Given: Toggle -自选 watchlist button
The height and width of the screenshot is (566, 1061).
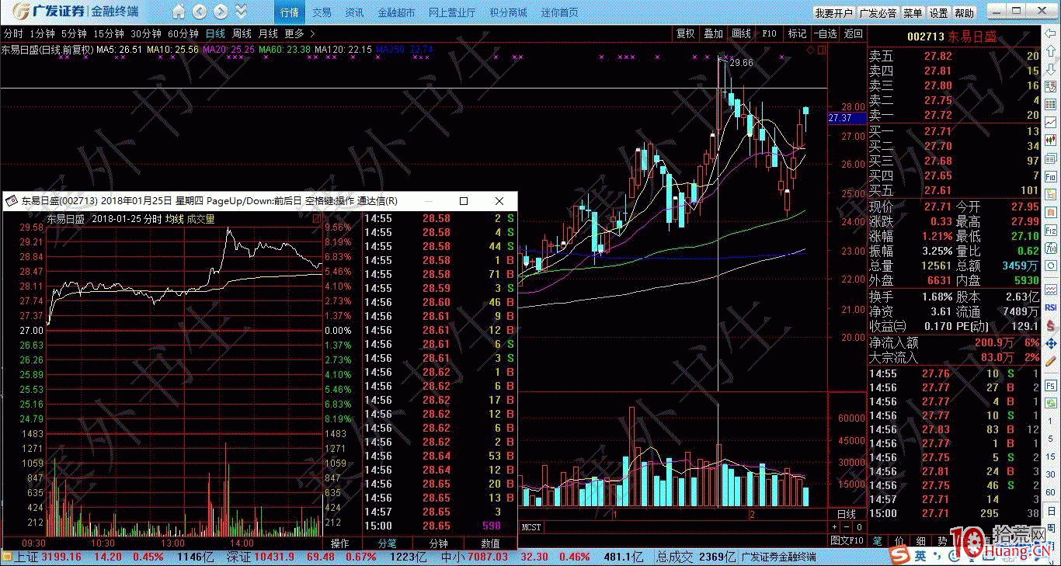Looking at the screenshot, I should point(826,33).
